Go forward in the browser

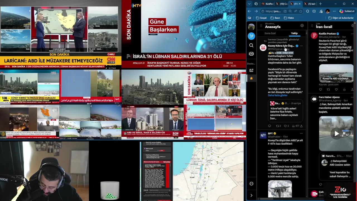pyautogui.click(x=256, y=11)
